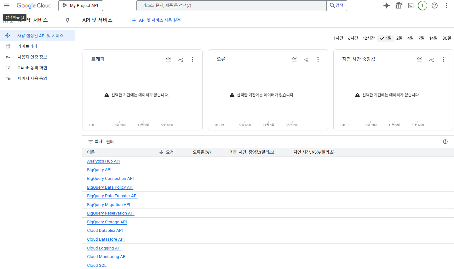Screen dimensions: 454x269
Task: Open the BigQuery Storage API link
Action: coord(107,222)
